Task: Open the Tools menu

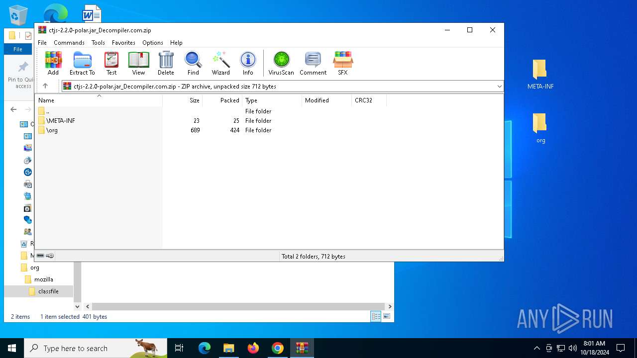Action: 98,43
